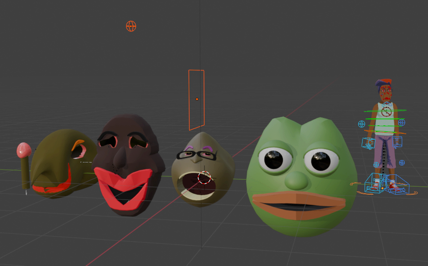
Task: Select the blue foot box control nearer the frog
Action: [376, 183]
